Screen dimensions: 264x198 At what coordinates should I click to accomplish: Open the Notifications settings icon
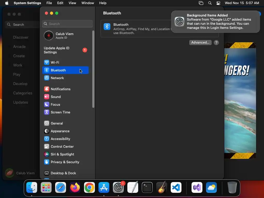(47, 89)
